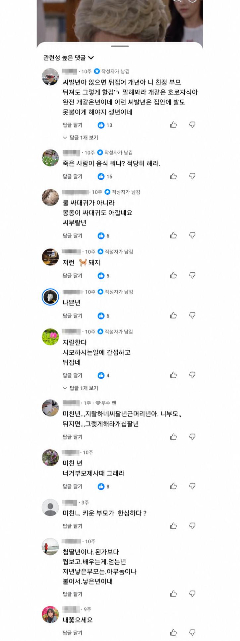Dislike the comment '나쁜년'
This screenshot has height=641, width=240.
click(x=192, y=315)
